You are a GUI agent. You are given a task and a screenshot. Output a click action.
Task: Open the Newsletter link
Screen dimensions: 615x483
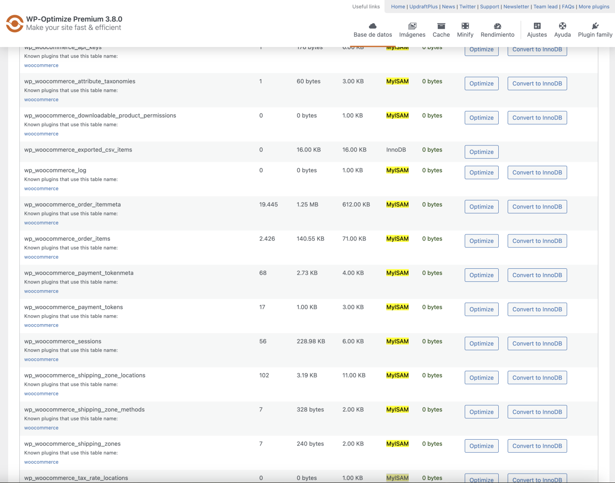516,7
